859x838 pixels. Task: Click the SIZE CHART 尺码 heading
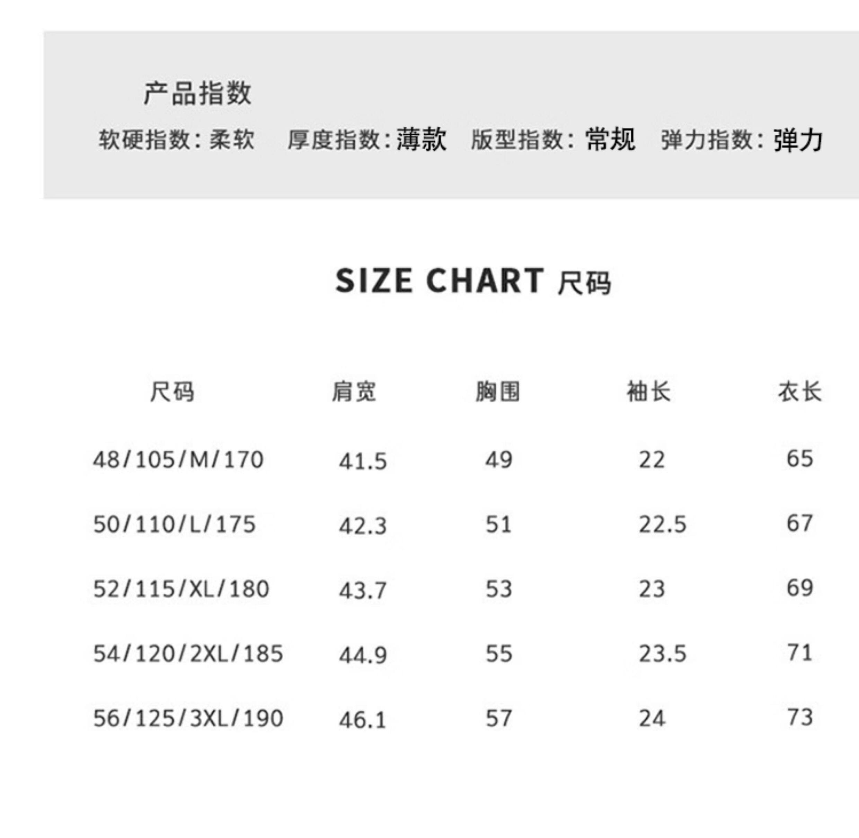click(472, 281)
